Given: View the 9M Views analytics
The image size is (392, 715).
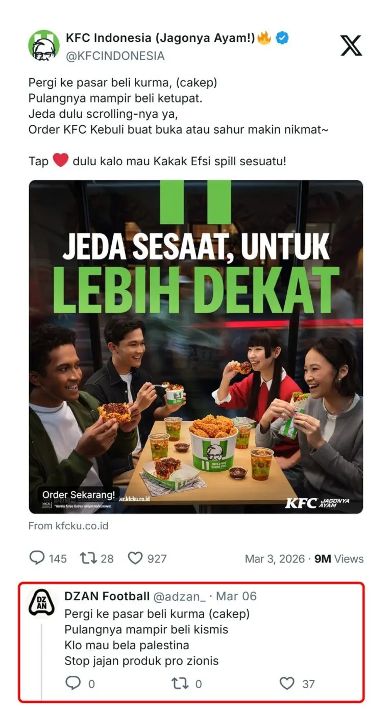Looking at the screenshot, I should tap(339, 558).
